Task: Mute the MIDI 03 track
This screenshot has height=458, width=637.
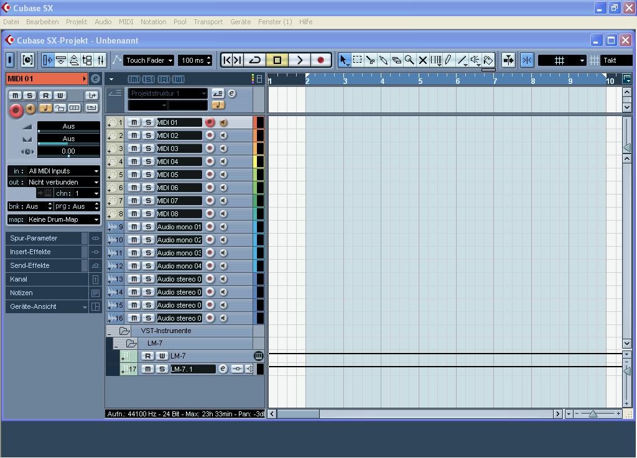Action: pyautogui.click(x=134, y=149)
